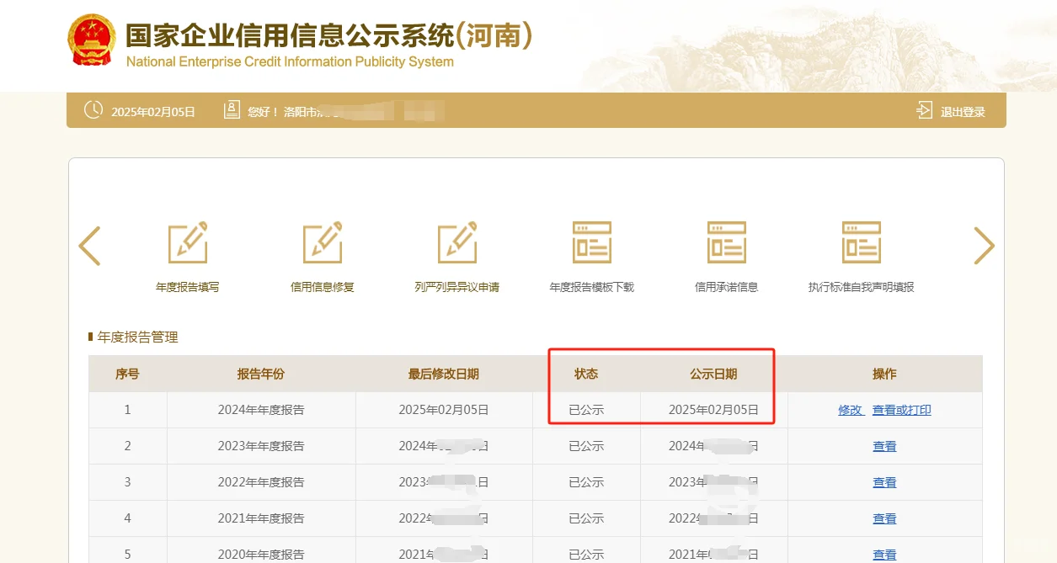
Task: Click 状态 column header
Action: coord(586,374)
